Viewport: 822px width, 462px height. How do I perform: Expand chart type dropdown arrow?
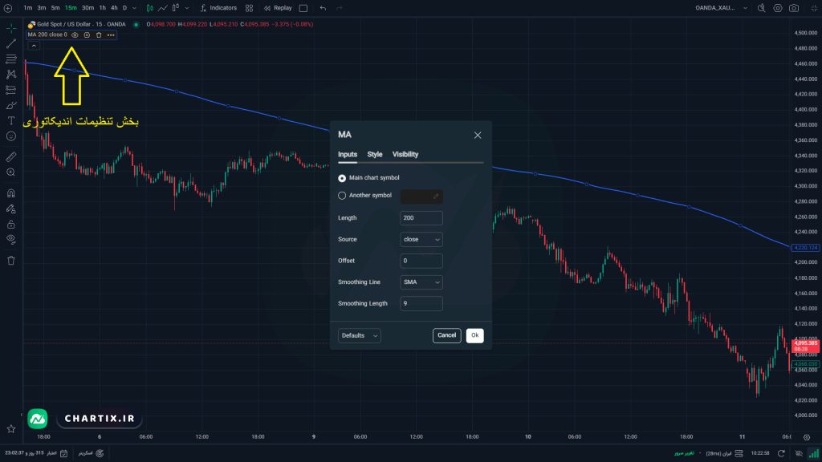[x=187, y=8]
